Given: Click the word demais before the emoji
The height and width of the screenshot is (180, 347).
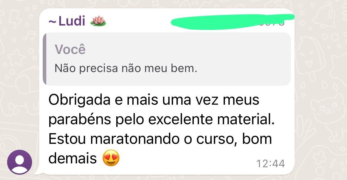Looking at the screenshot, I should point(73,158).
